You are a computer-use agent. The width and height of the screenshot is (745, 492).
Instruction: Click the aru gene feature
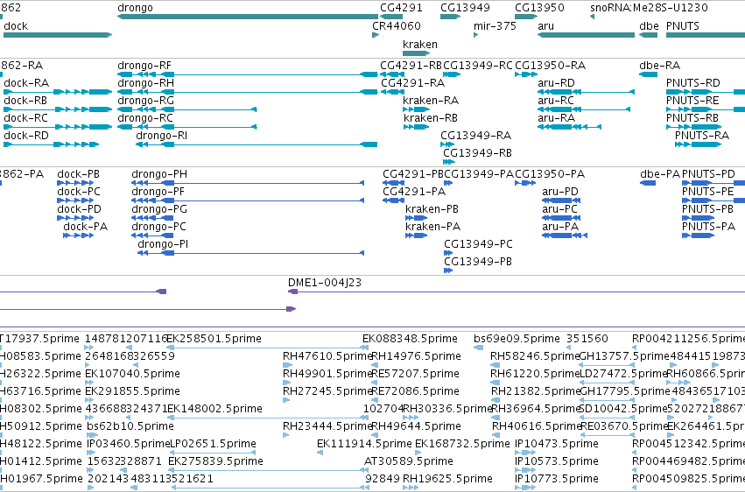(x=586, y=35)
